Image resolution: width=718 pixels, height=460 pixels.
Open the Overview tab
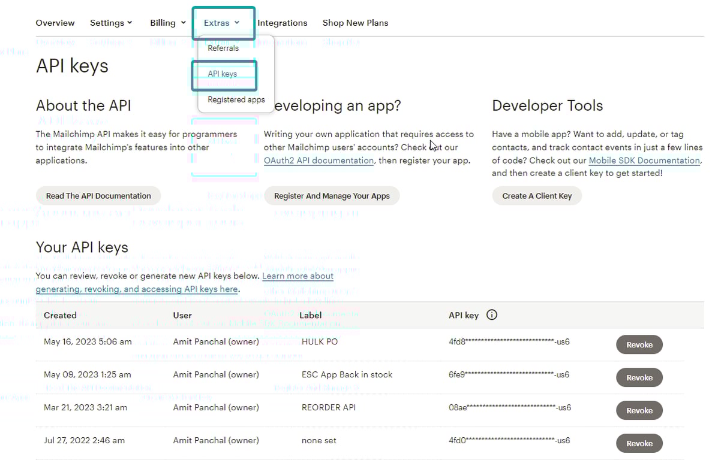click(55, 23)
